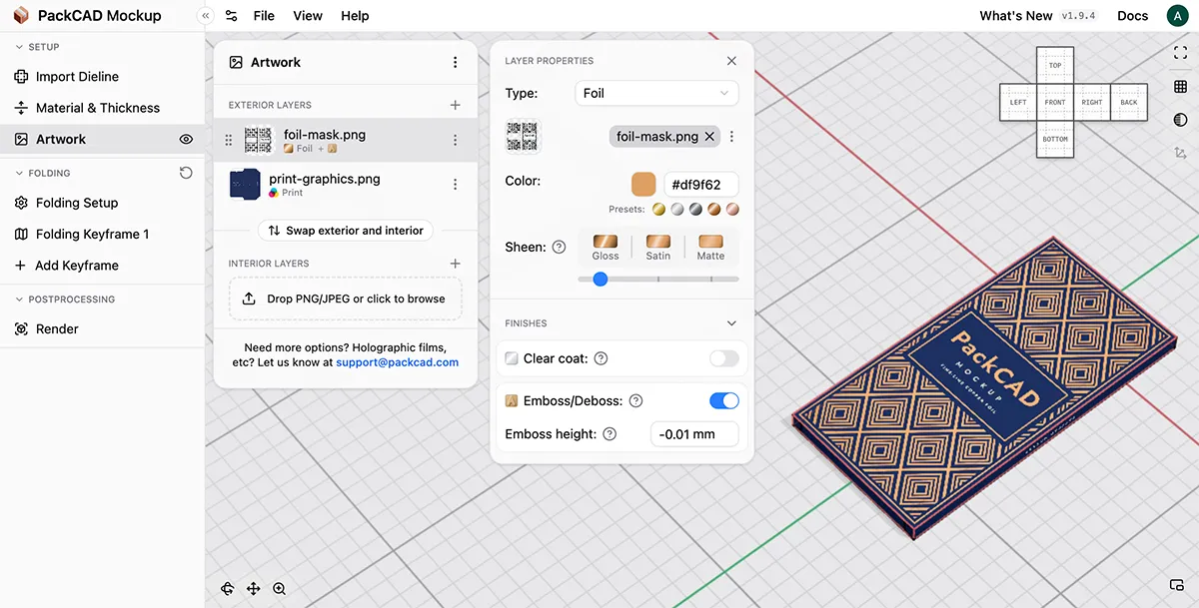1199x608 pixels.
Task: Open the view settings sliders icon
Action: 232,16
